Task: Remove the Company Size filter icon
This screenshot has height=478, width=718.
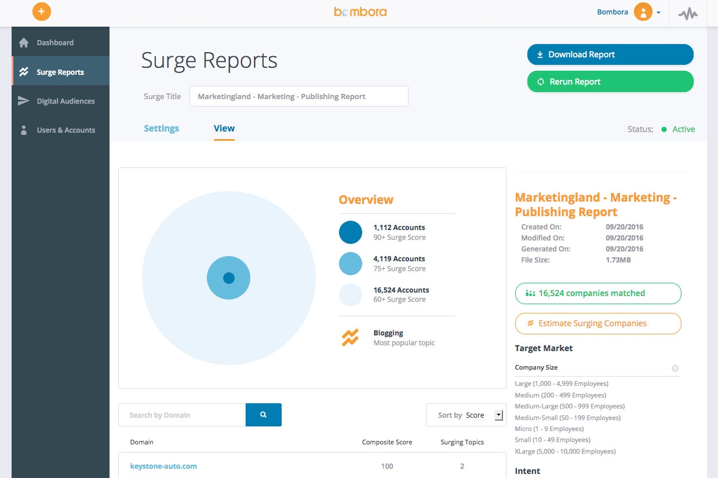Action: 675,368
